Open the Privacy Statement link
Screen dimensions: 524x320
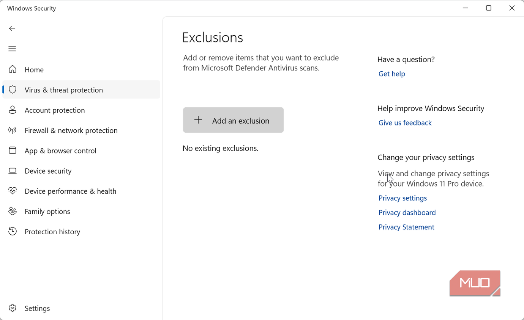point(406,227)
